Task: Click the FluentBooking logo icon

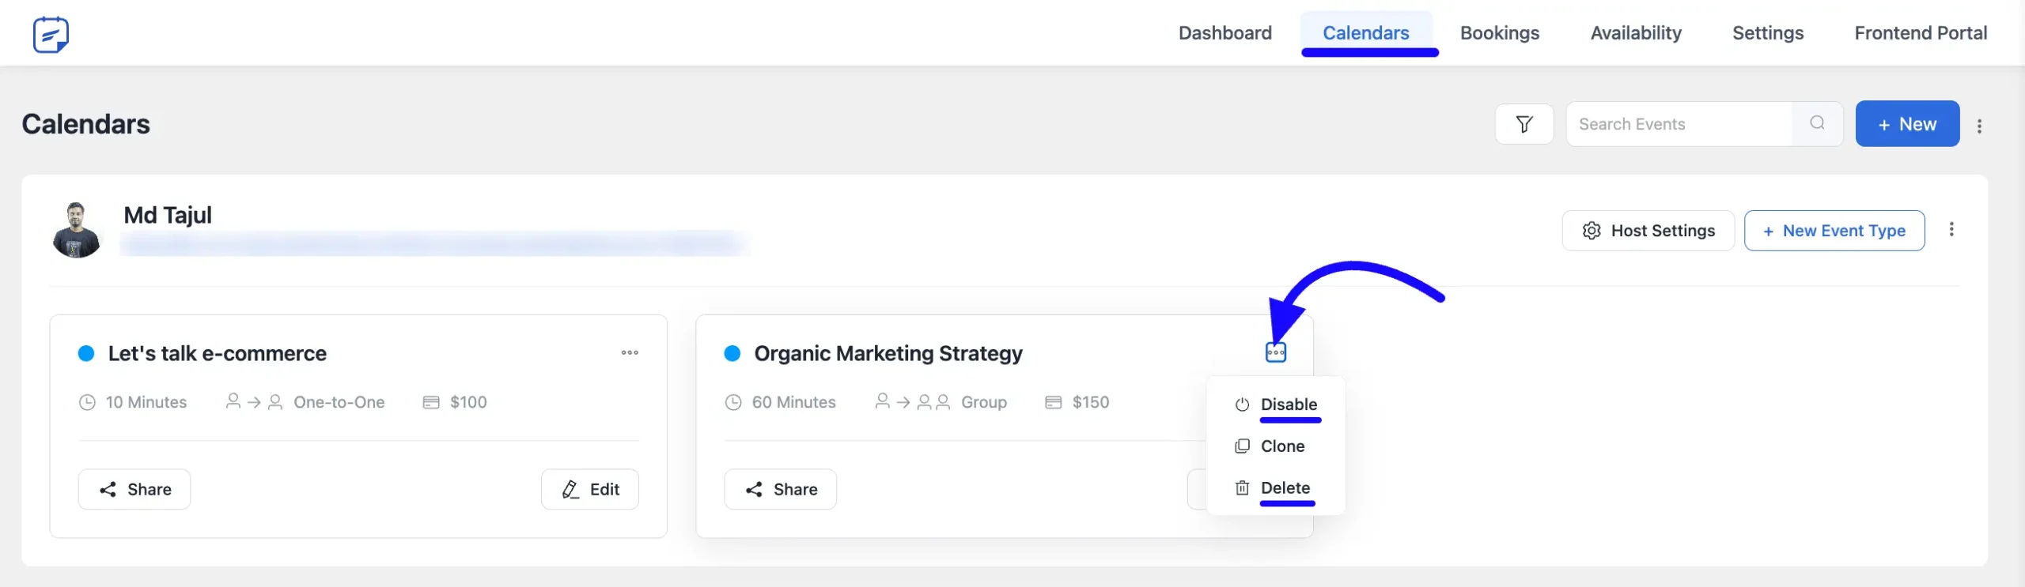Action: 51,35
